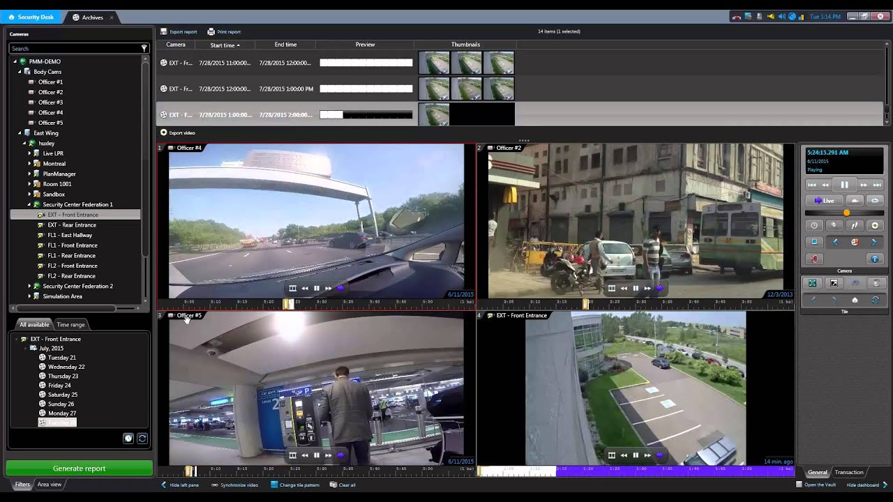893x502 pixels.
Task: Adjust the playback speed slider
Action: point(845,213)
